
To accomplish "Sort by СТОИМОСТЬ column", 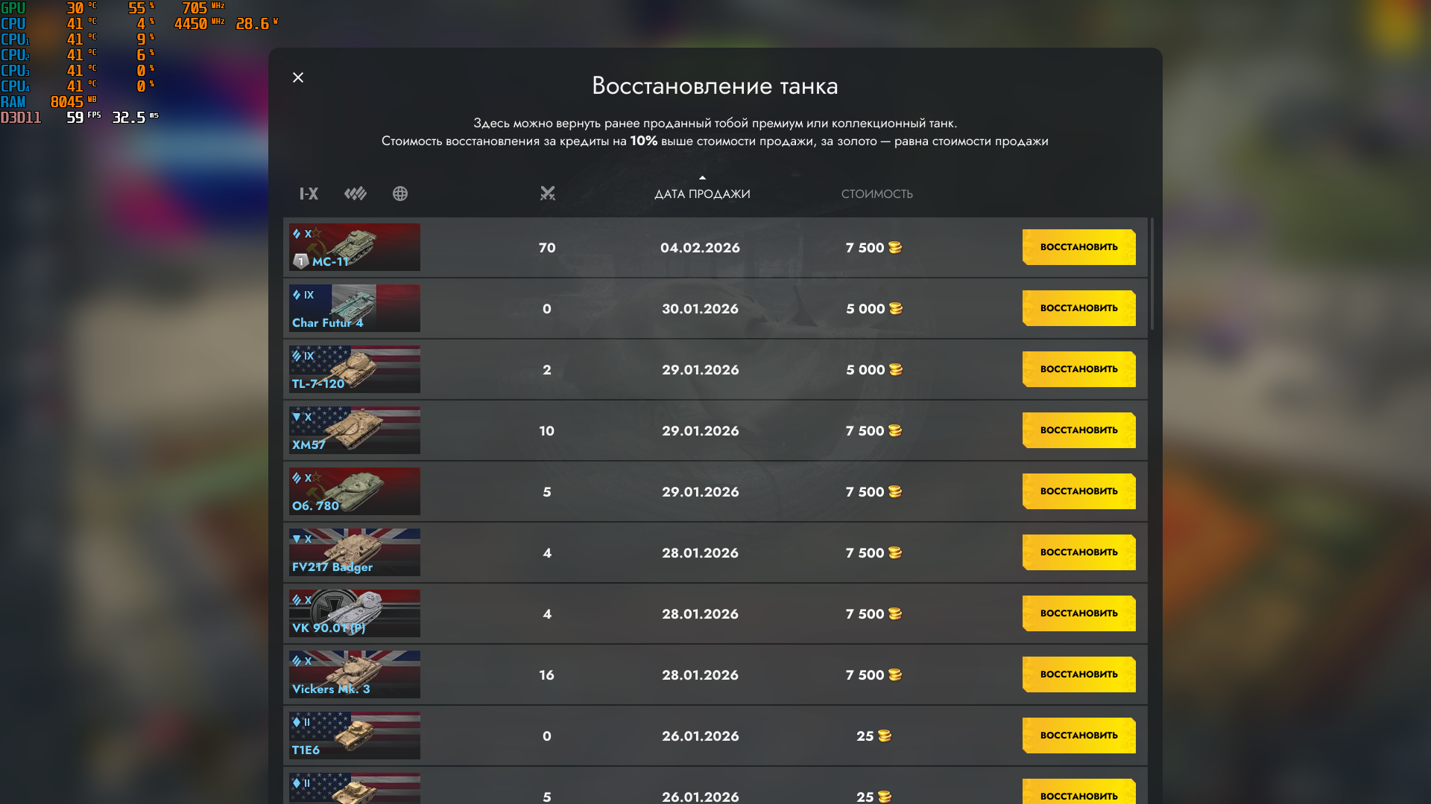I will tap(876, 194).
